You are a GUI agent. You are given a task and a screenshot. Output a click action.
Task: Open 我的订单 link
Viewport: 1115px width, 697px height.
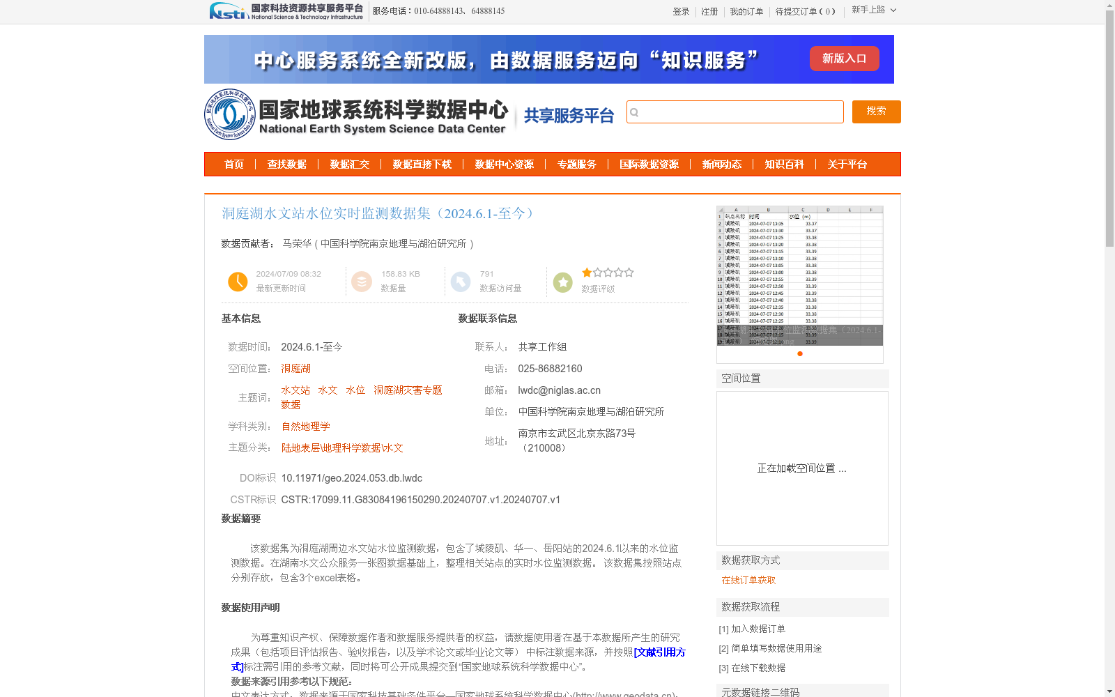click(x=746, y=12)
